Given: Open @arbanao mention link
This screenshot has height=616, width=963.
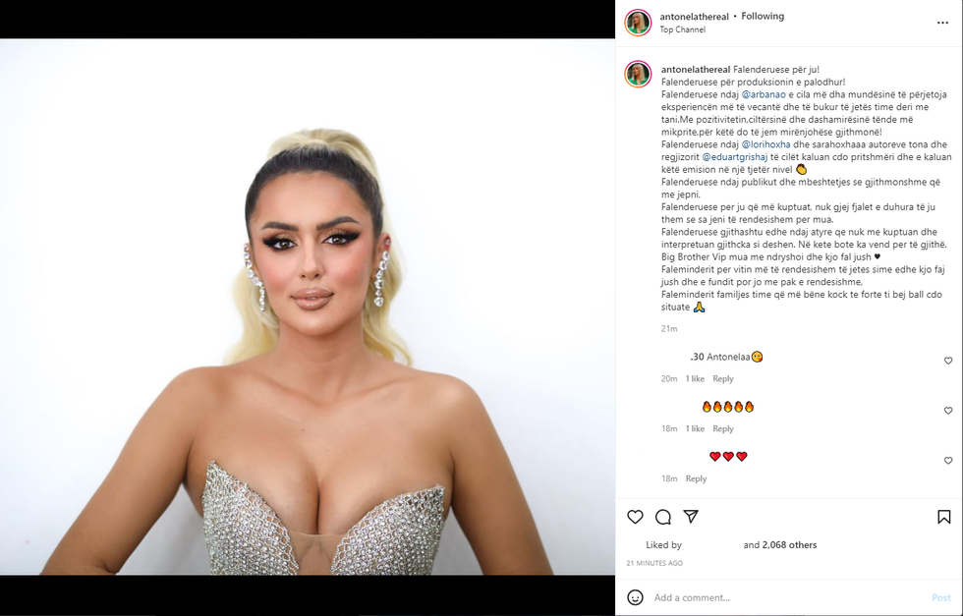Looking at the screenshot, I should coord(764,94).
